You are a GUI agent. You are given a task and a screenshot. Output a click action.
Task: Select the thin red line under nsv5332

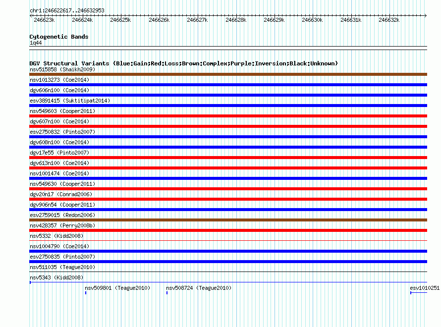(228, 241)
